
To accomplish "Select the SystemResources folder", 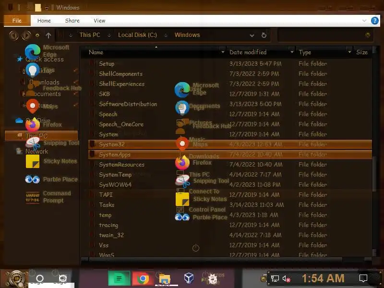I will point(122,165).
